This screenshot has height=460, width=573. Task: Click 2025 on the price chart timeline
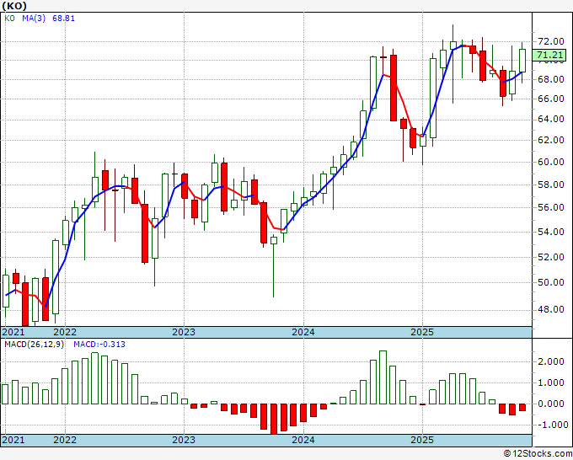422,332
